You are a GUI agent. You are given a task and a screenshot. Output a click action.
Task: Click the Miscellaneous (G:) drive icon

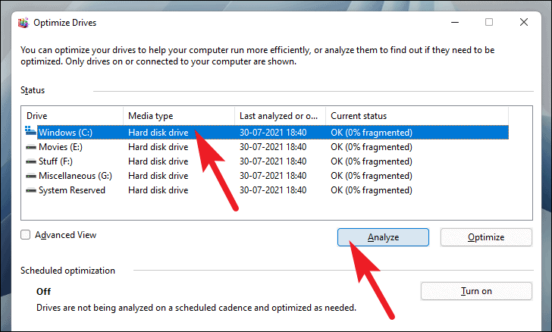31,176
